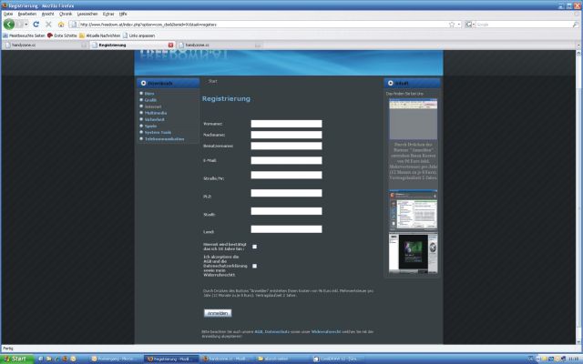583x364 pixels.
Task: Open the first screenshot thumbnail under Inhalt
Action: pos(413,119)
